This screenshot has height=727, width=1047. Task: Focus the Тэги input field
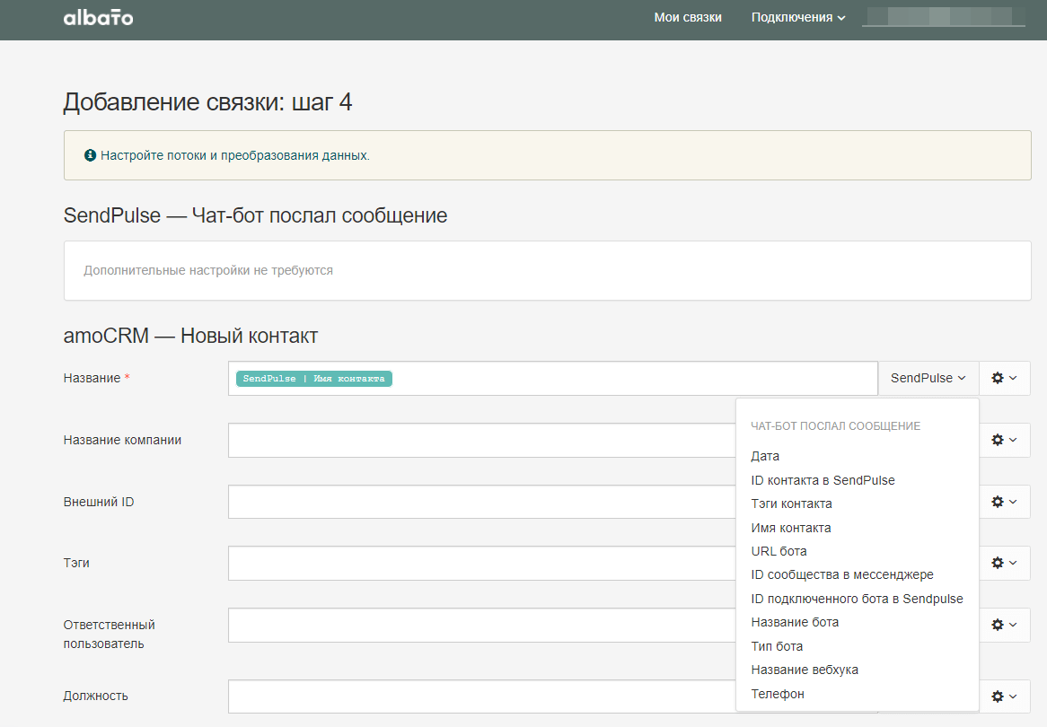(482, 563)
